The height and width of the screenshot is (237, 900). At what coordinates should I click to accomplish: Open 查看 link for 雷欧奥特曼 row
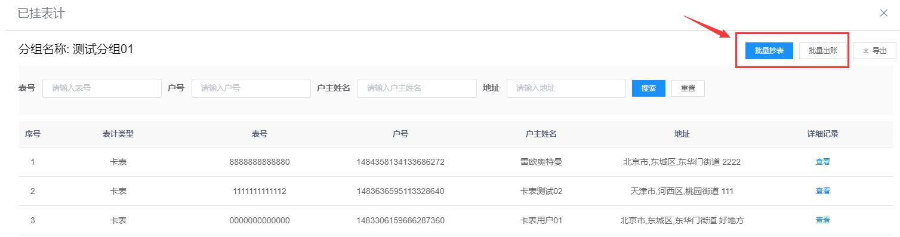point(823,162)
